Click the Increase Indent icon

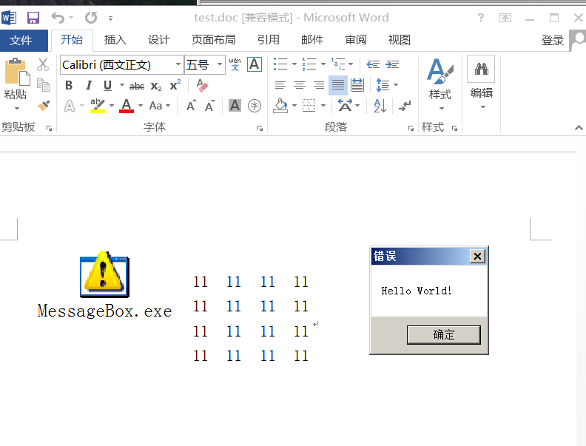[x=392, y=64]
